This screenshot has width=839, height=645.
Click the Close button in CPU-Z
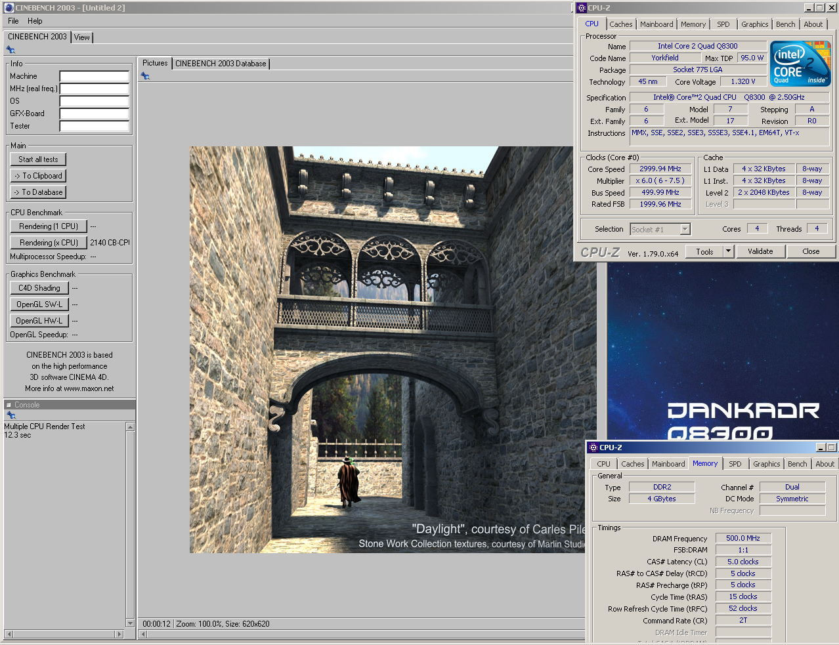click(x=811, y=251)
